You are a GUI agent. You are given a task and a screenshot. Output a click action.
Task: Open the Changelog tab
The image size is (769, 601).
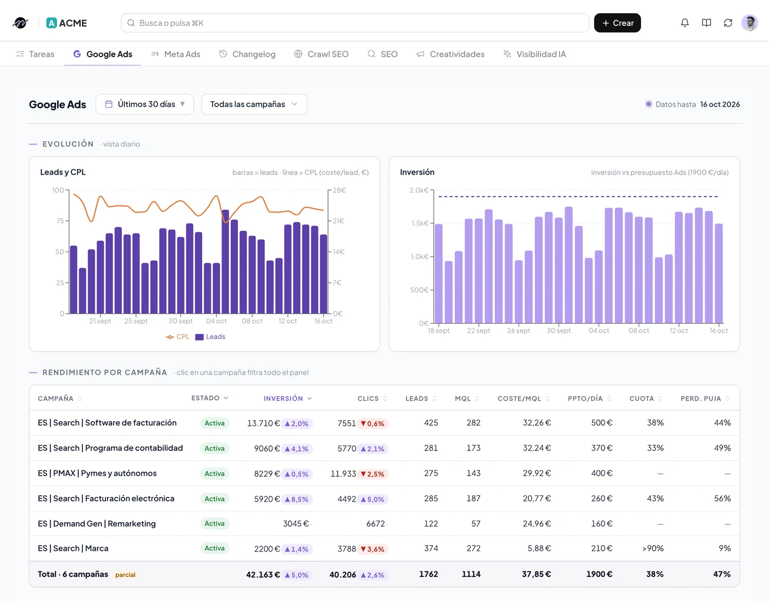coord(247,54)
